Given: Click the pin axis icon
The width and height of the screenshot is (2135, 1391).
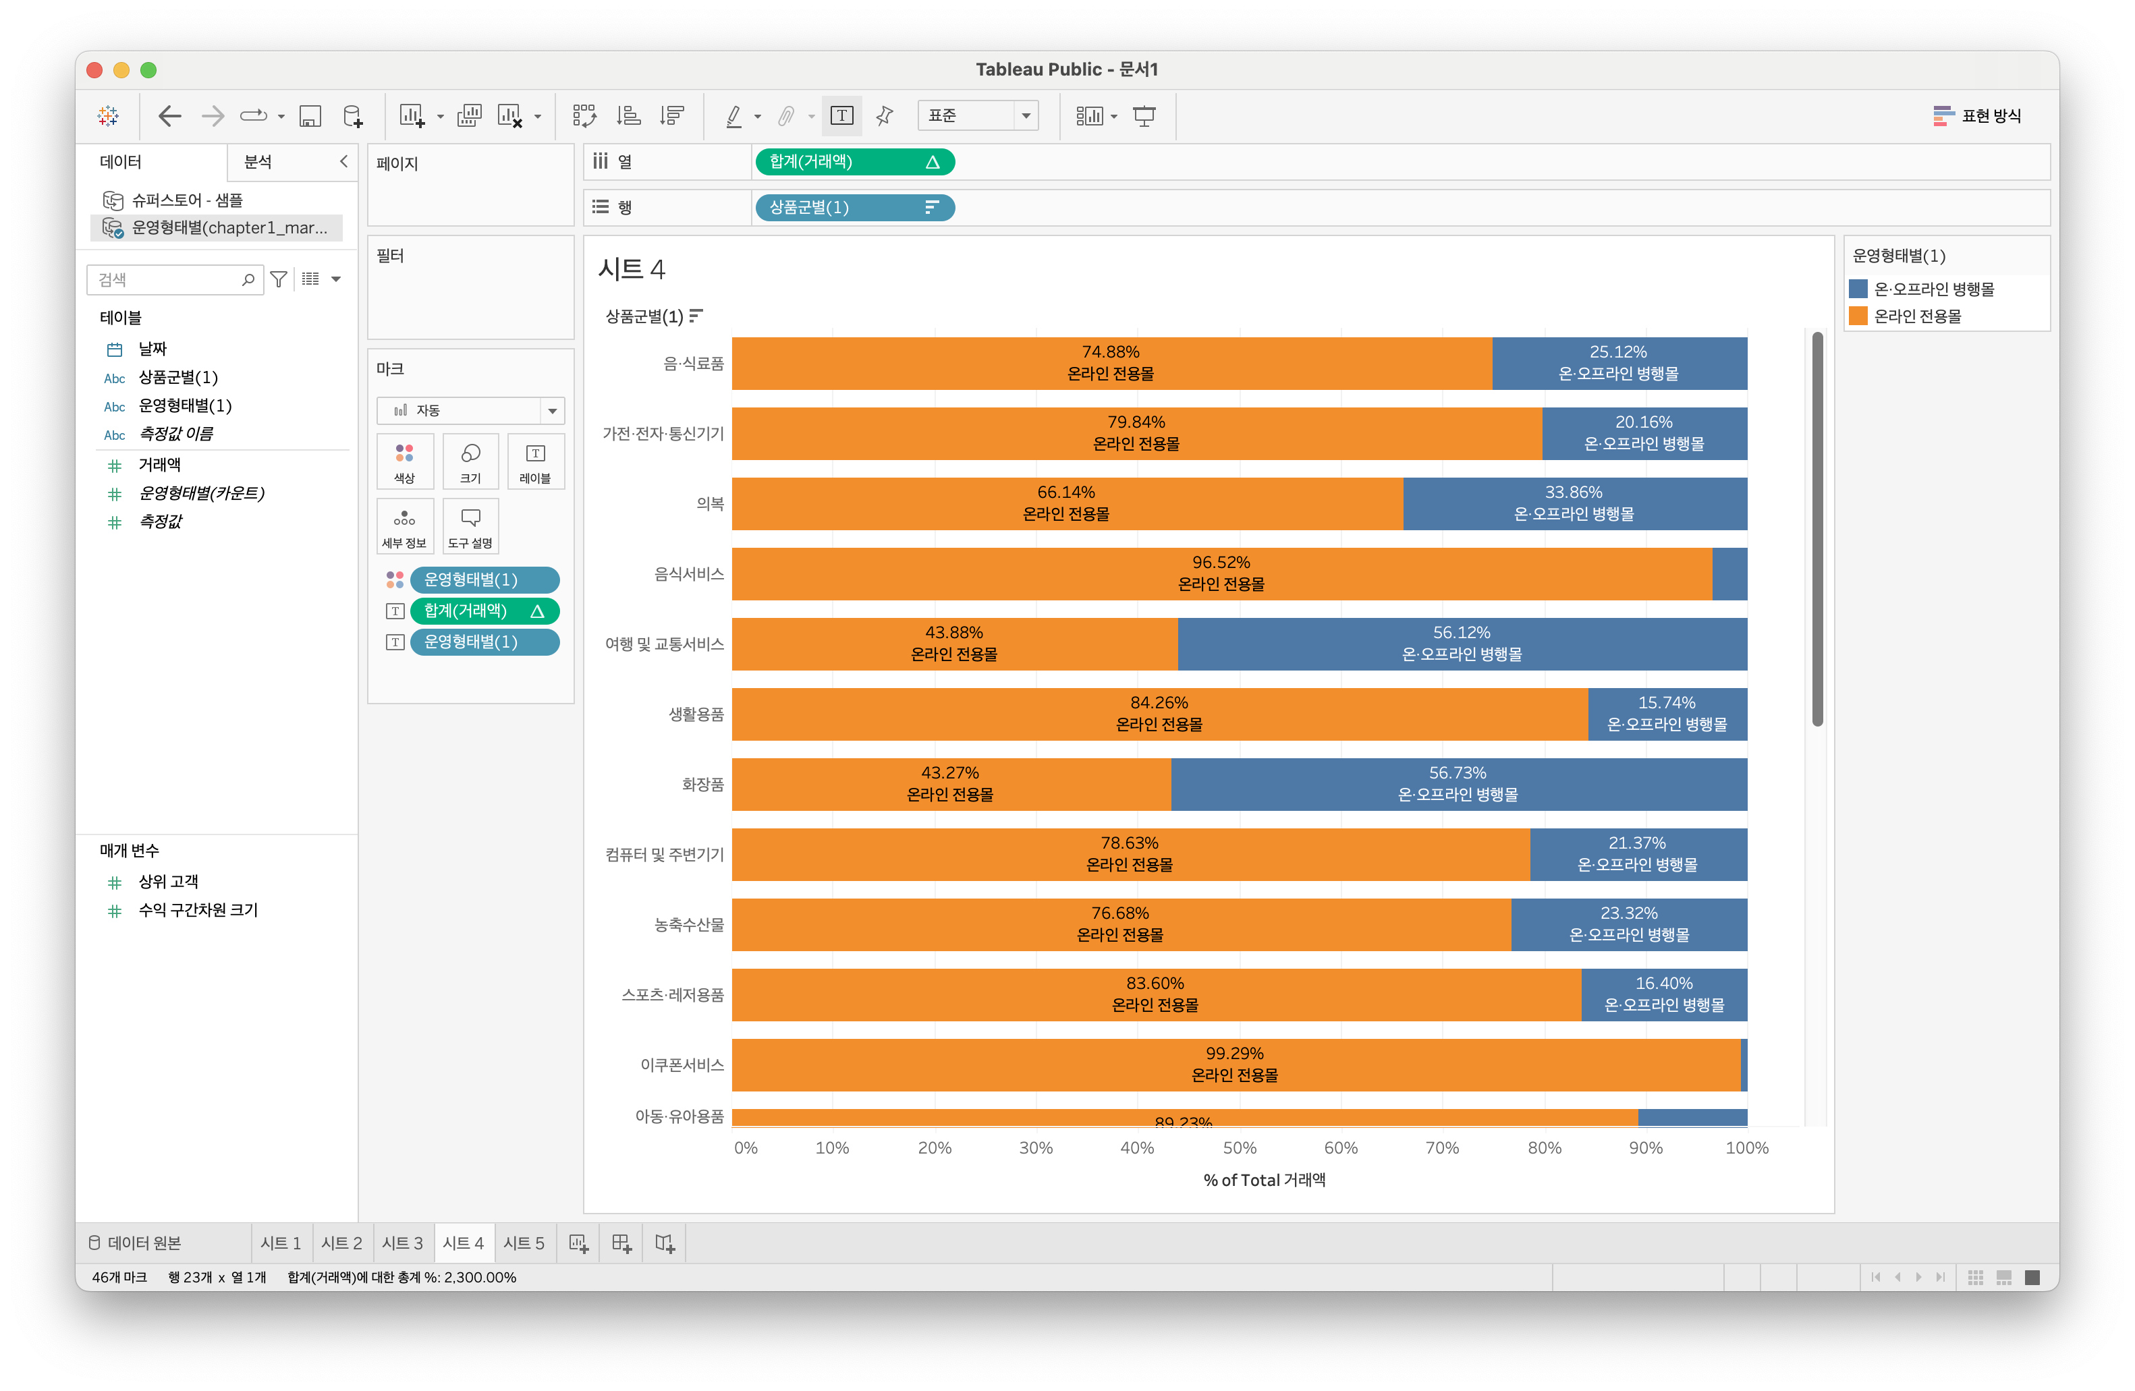Looking at the screenshot, I should tap(885, 116).
